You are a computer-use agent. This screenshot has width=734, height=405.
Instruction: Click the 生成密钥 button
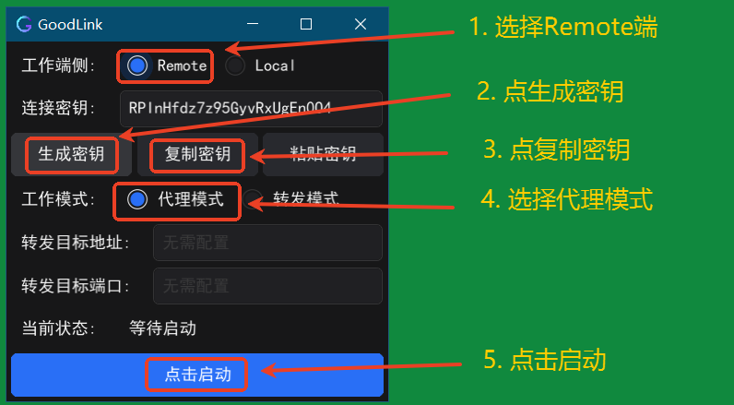pos(71,154)
